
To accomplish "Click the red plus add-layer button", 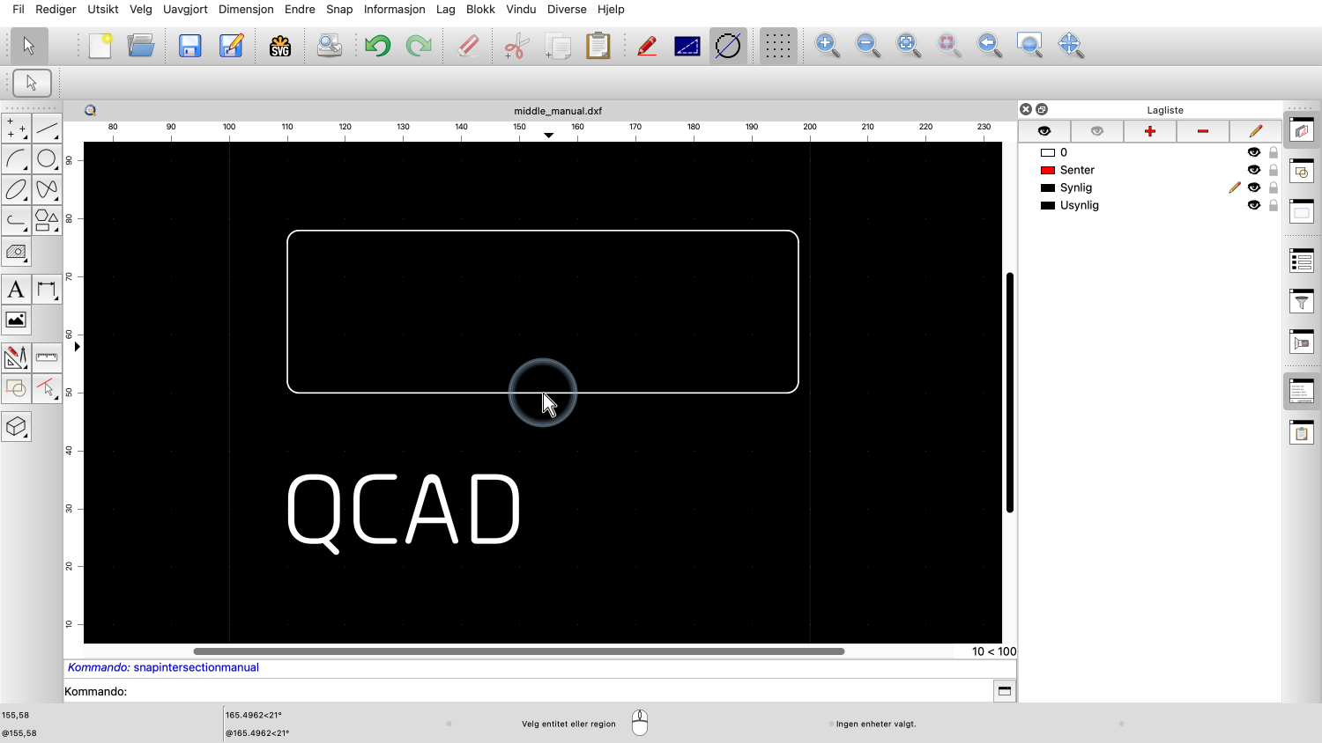I will click(x=1149, y=131).
